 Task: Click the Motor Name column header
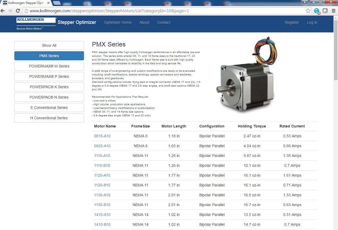tap(105, 126)
